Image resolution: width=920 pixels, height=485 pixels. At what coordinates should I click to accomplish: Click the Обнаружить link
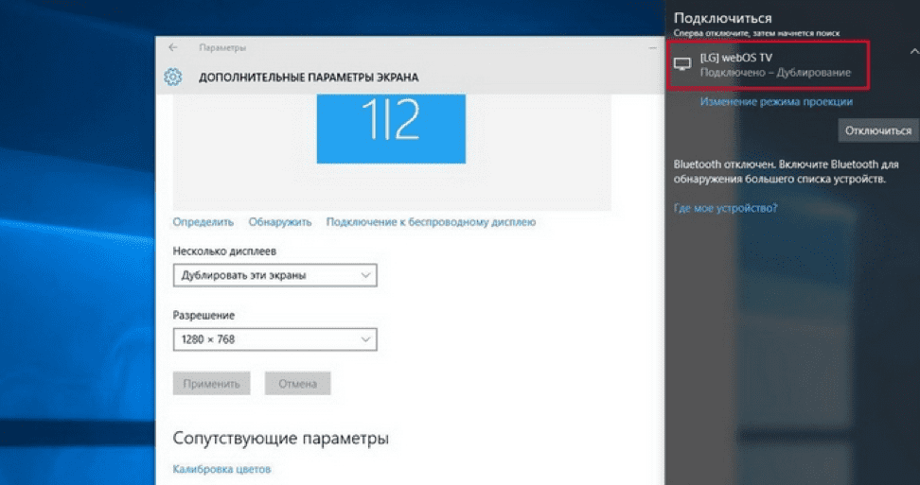tap(280, 222)
